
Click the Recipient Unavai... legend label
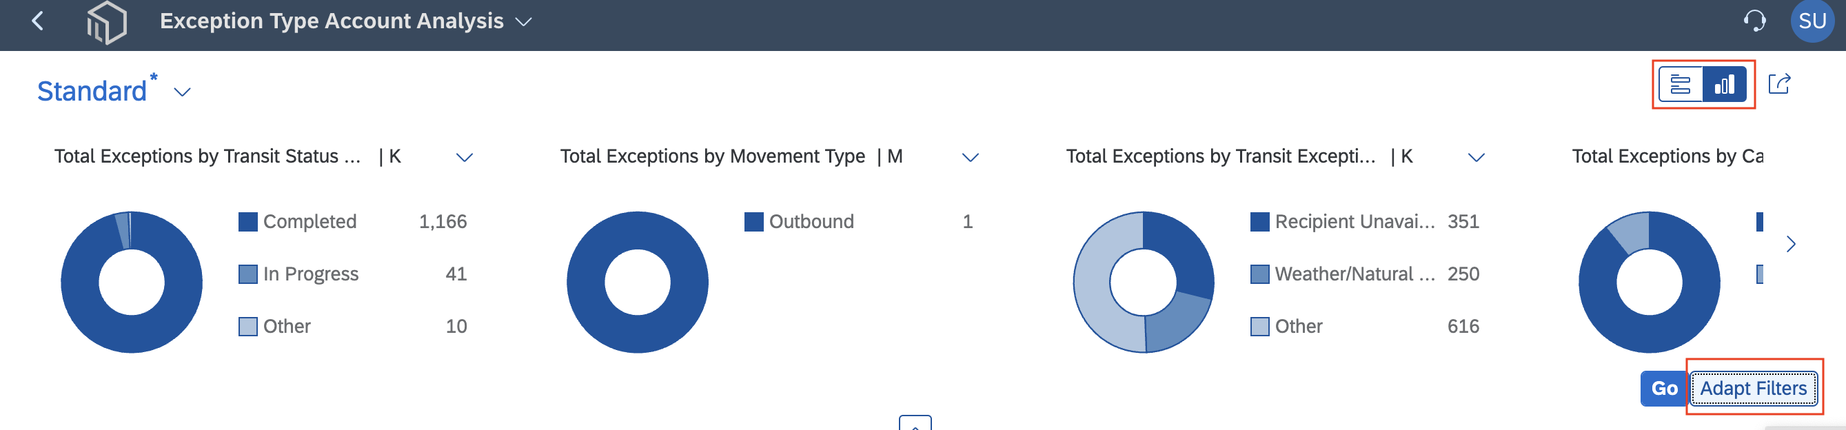click(x=1355, y=222)
